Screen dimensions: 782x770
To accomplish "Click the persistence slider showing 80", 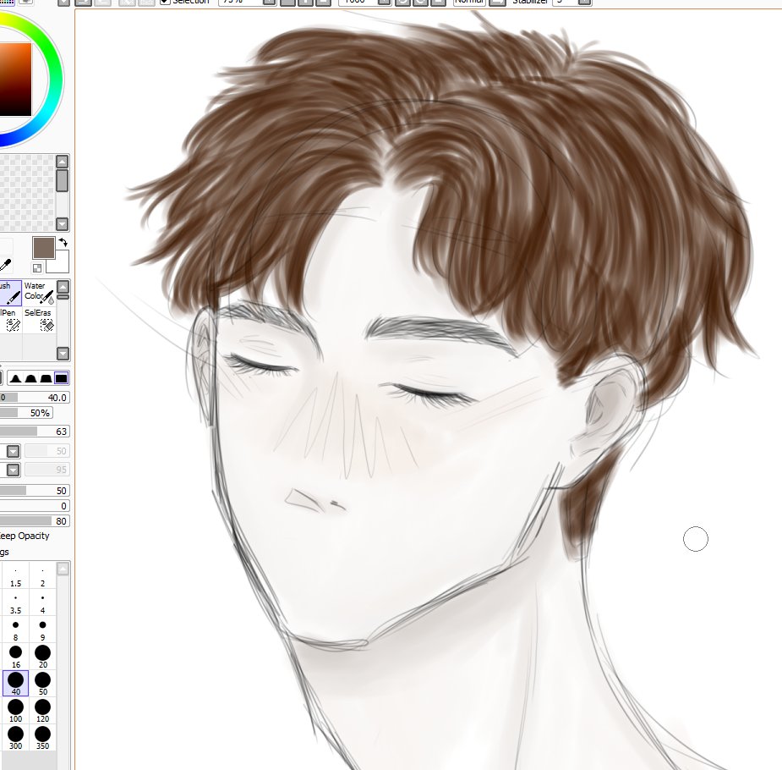I will 35,521.
